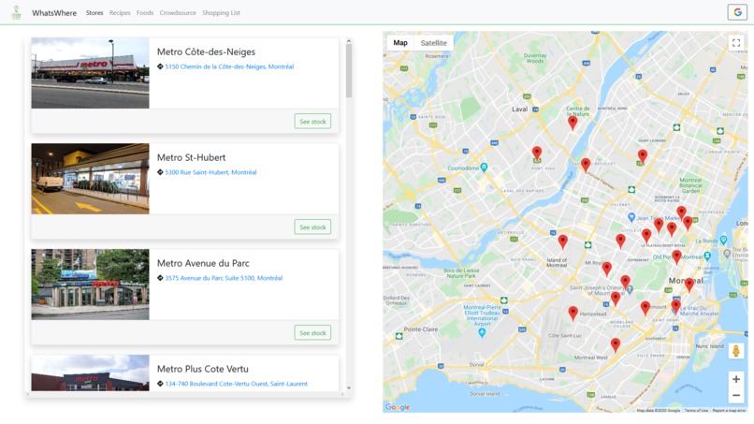Switch to Satellite map view
754x424 pixels.
coord(433,43)
